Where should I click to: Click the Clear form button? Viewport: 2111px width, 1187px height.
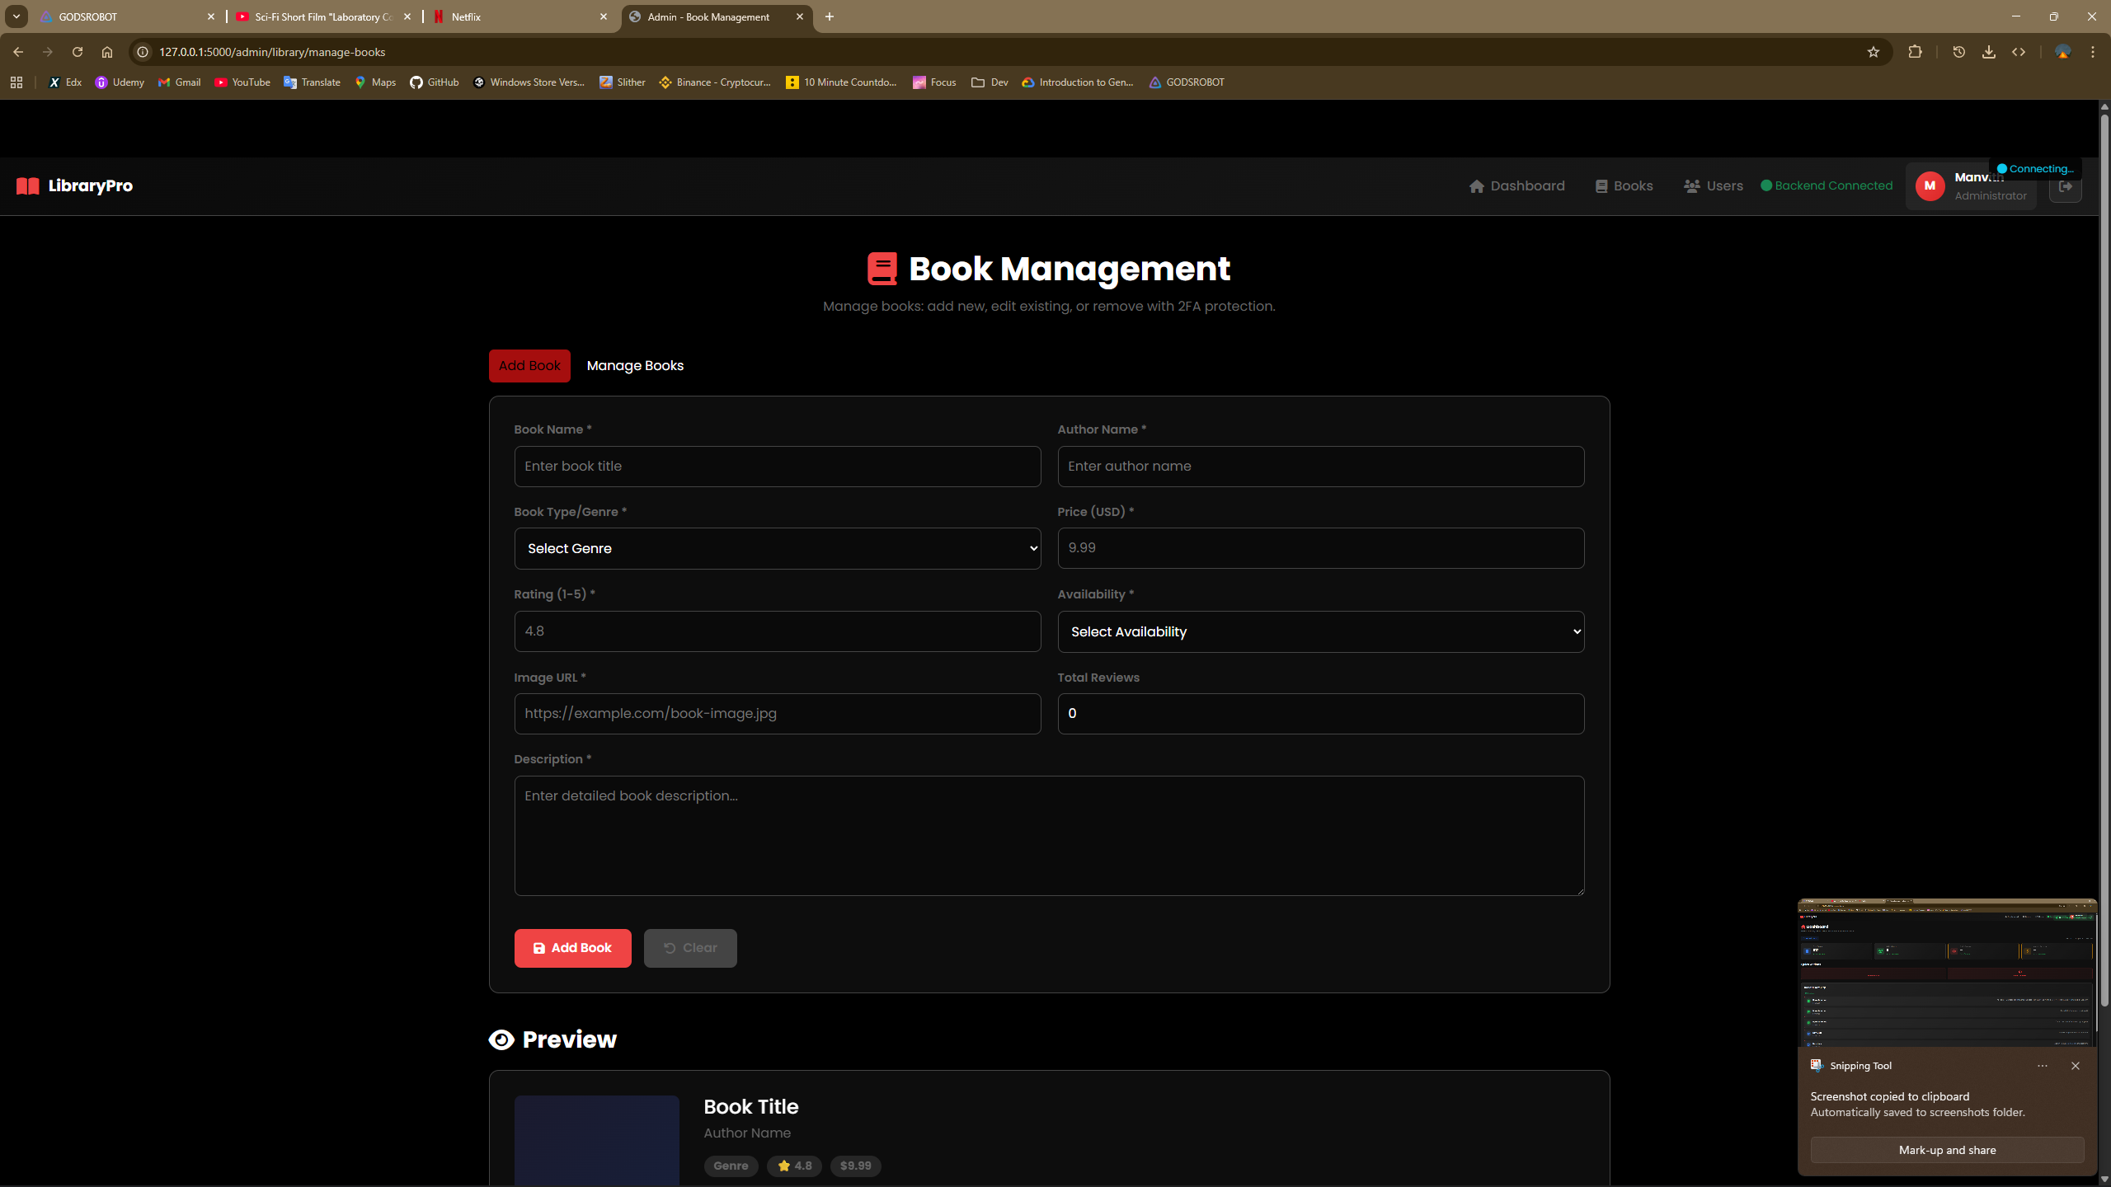click(x=689, y=948)
